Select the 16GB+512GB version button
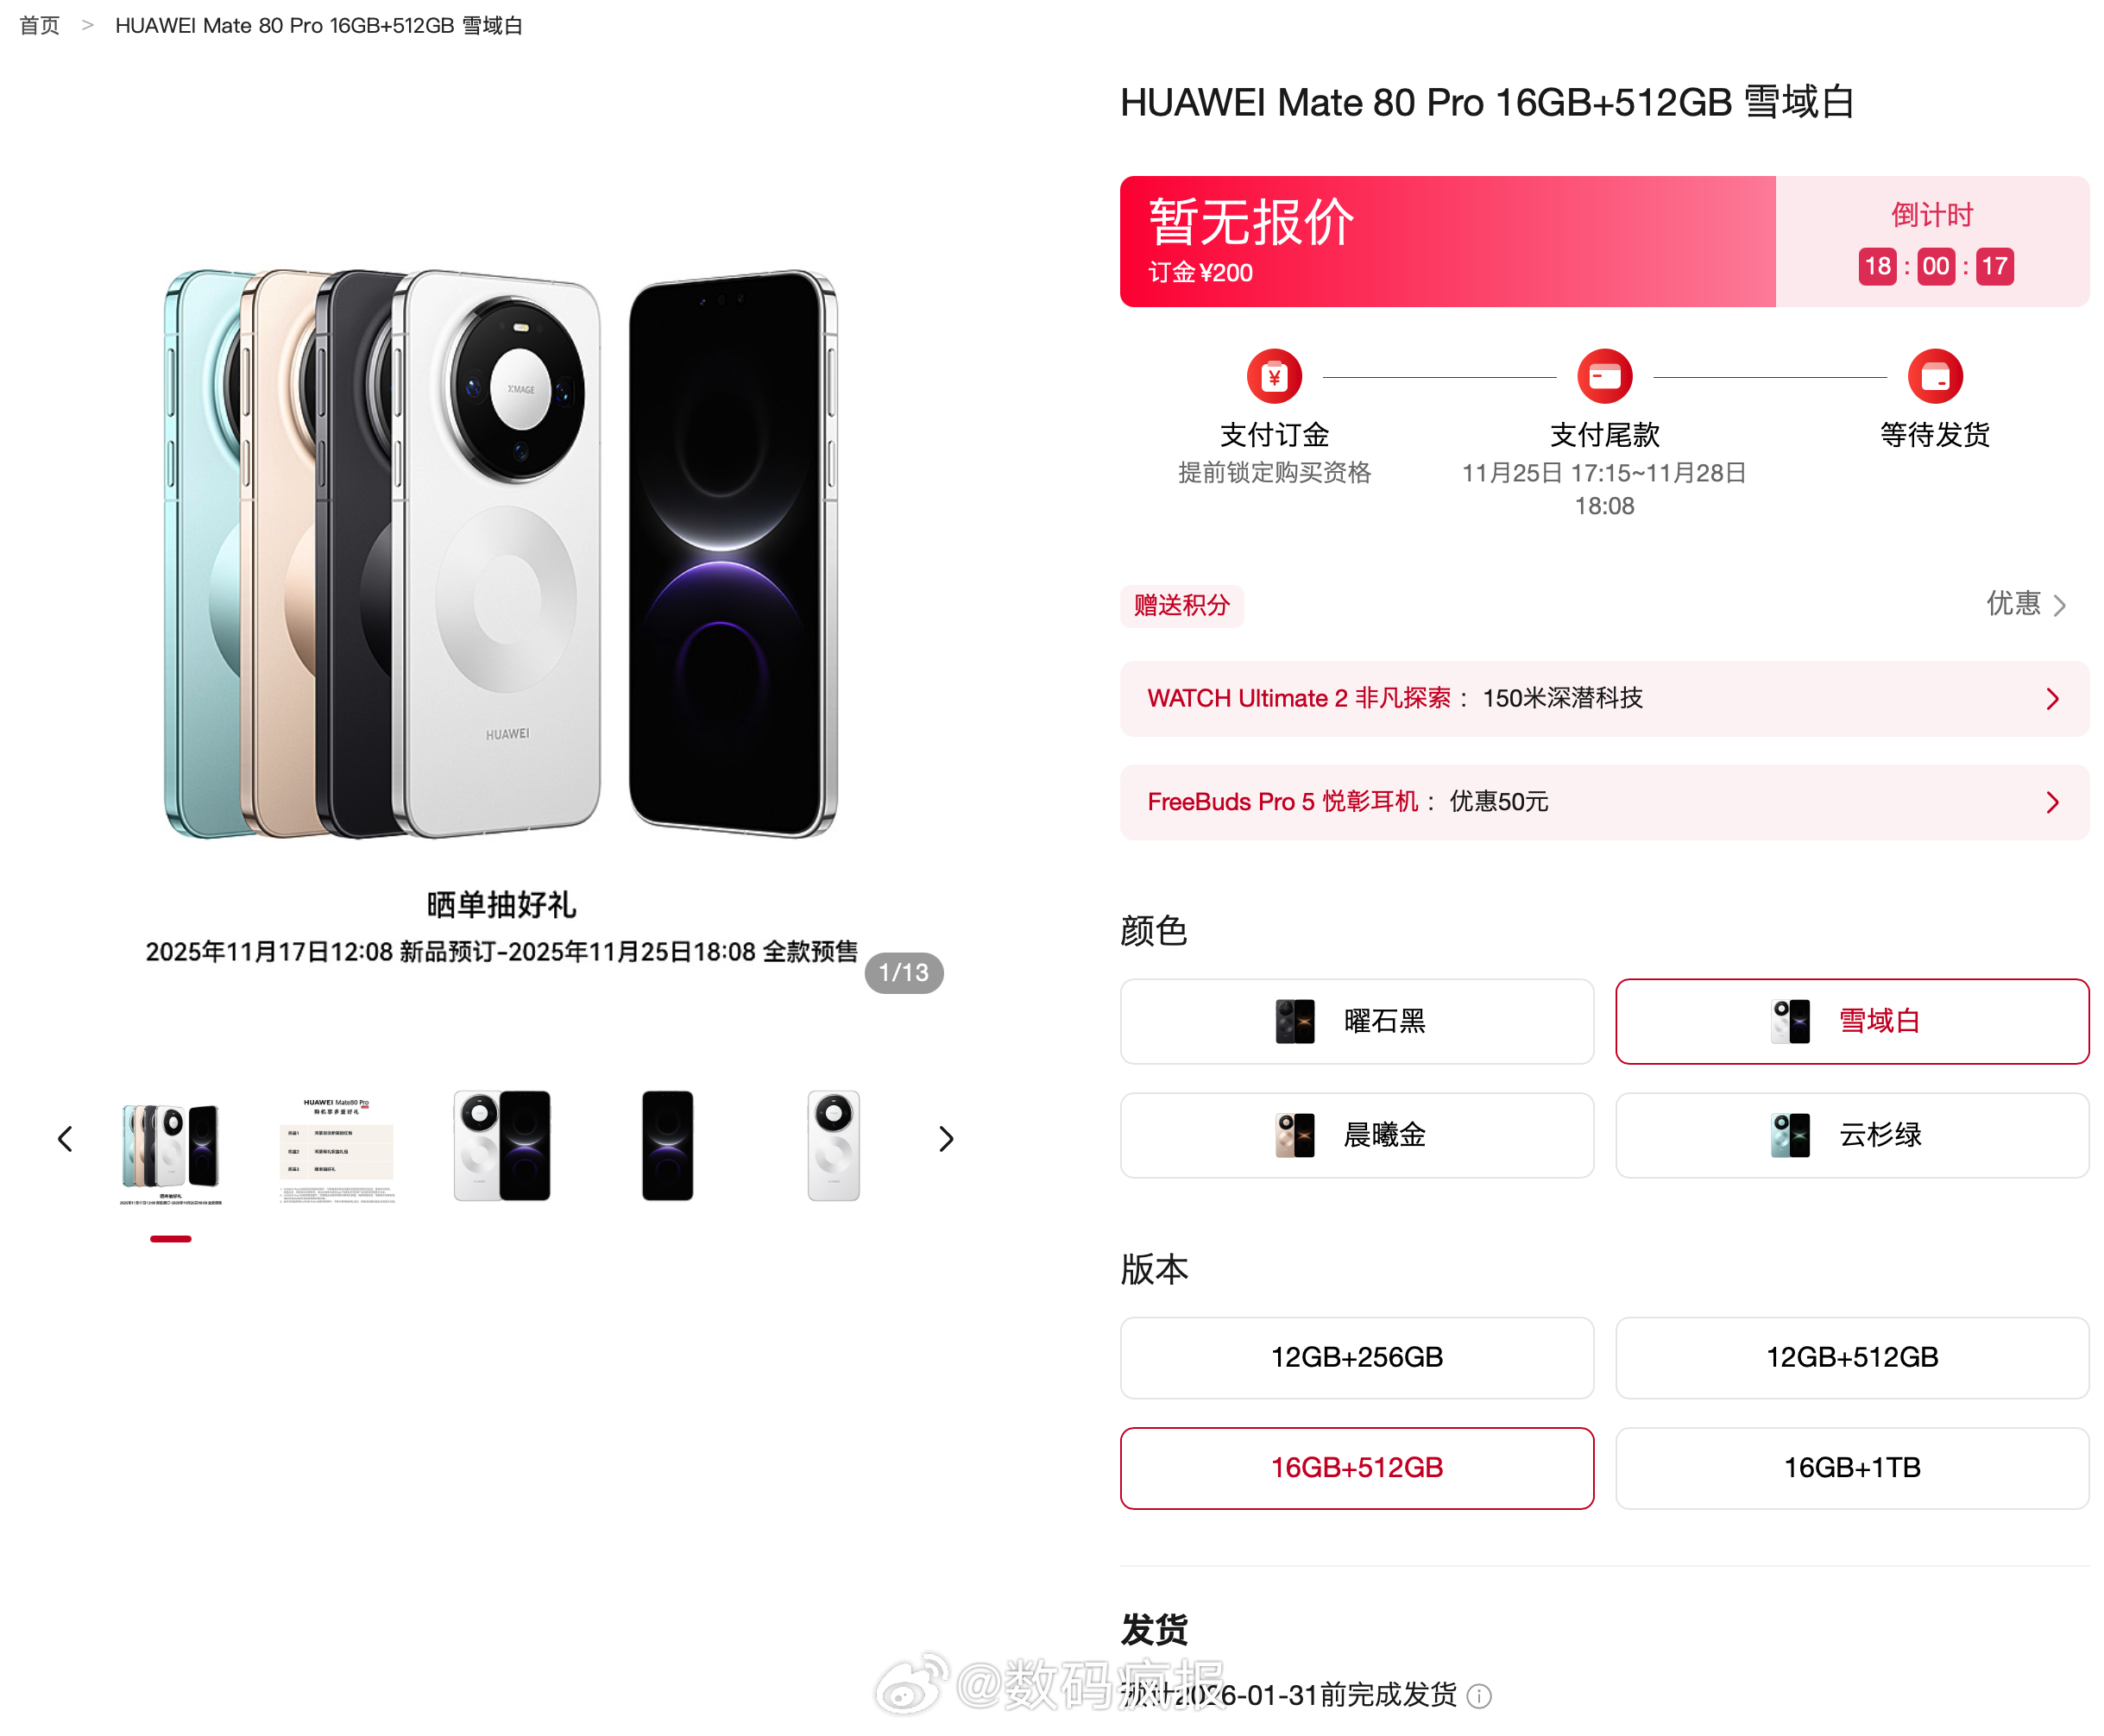The height and width of the screenshot is (1736, 2104). point(1356,1467)
